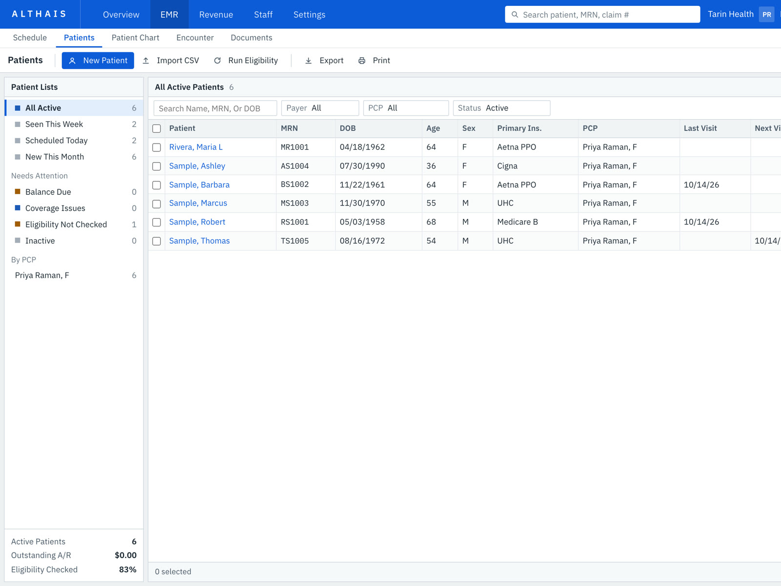Image resolution: width=781 pixels, height=586 pixels.
Task: Click the Import CSV upload icon
Action: [145, 61]
